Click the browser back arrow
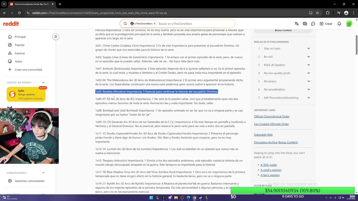The image size is (358, 201). pos(4,13)
